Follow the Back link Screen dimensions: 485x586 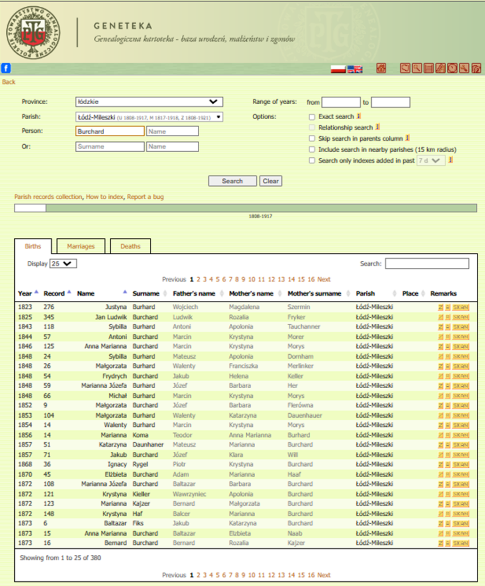[x=9, y=82]
